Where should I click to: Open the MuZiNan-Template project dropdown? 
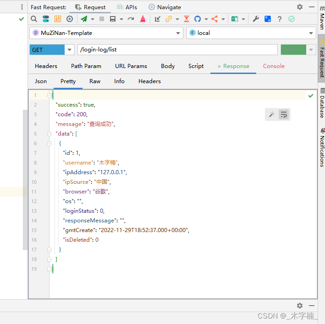tap(106, 33)
